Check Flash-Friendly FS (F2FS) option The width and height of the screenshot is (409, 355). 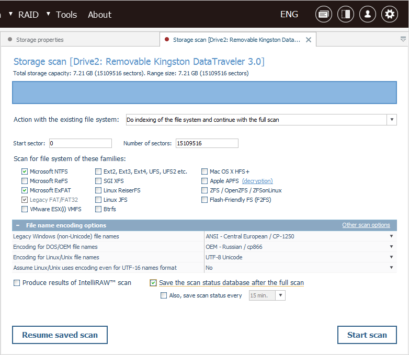pyautogui.click(x=204, y=200)
